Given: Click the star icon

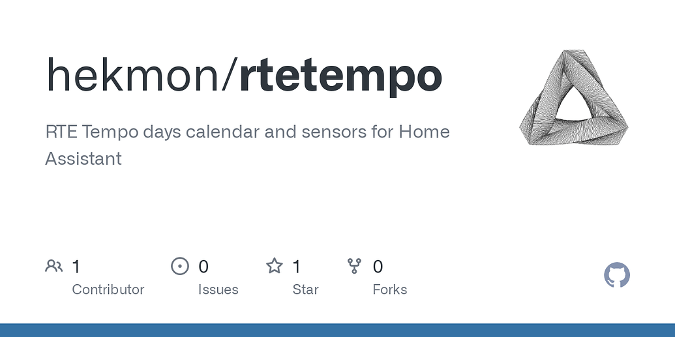Looking at the screenshot, I should point(275,266).
